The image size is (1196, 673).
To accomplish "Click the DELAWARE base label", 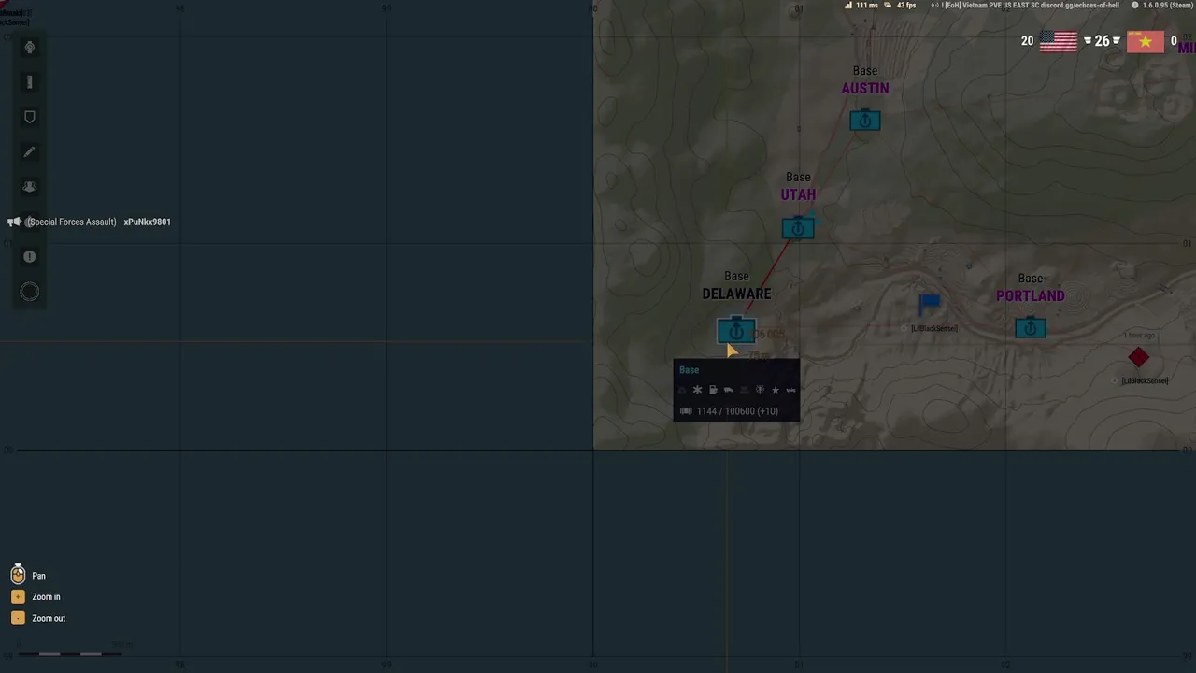I will [736, 294].
